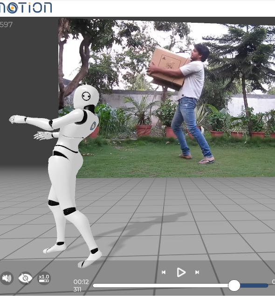The height and width of the screenshot is (299, 275).
Task: Click the white played portion of the timeline
Action: [x=160, y=286]
